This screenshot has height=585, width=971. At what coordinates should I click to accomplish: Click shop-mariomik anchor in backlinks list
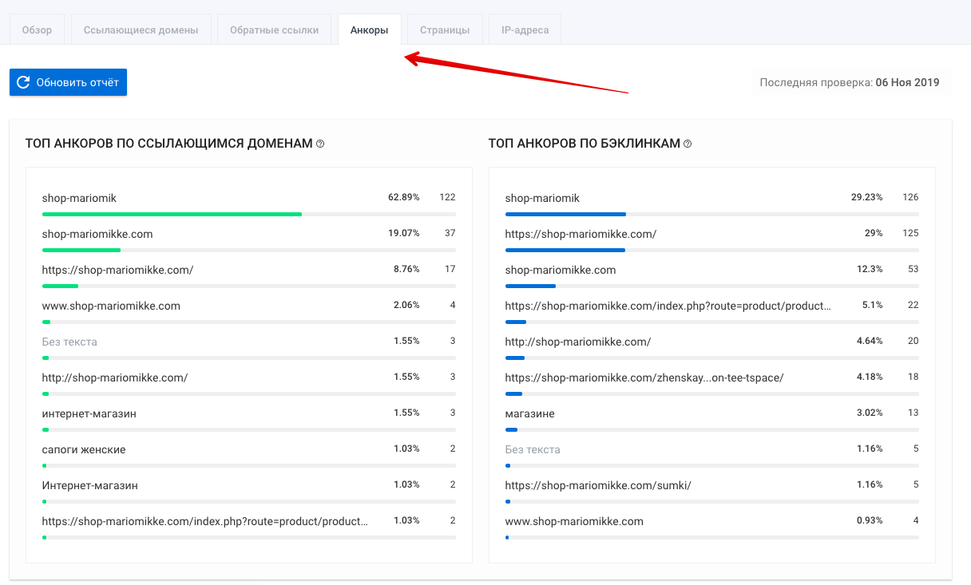[542, 198]
